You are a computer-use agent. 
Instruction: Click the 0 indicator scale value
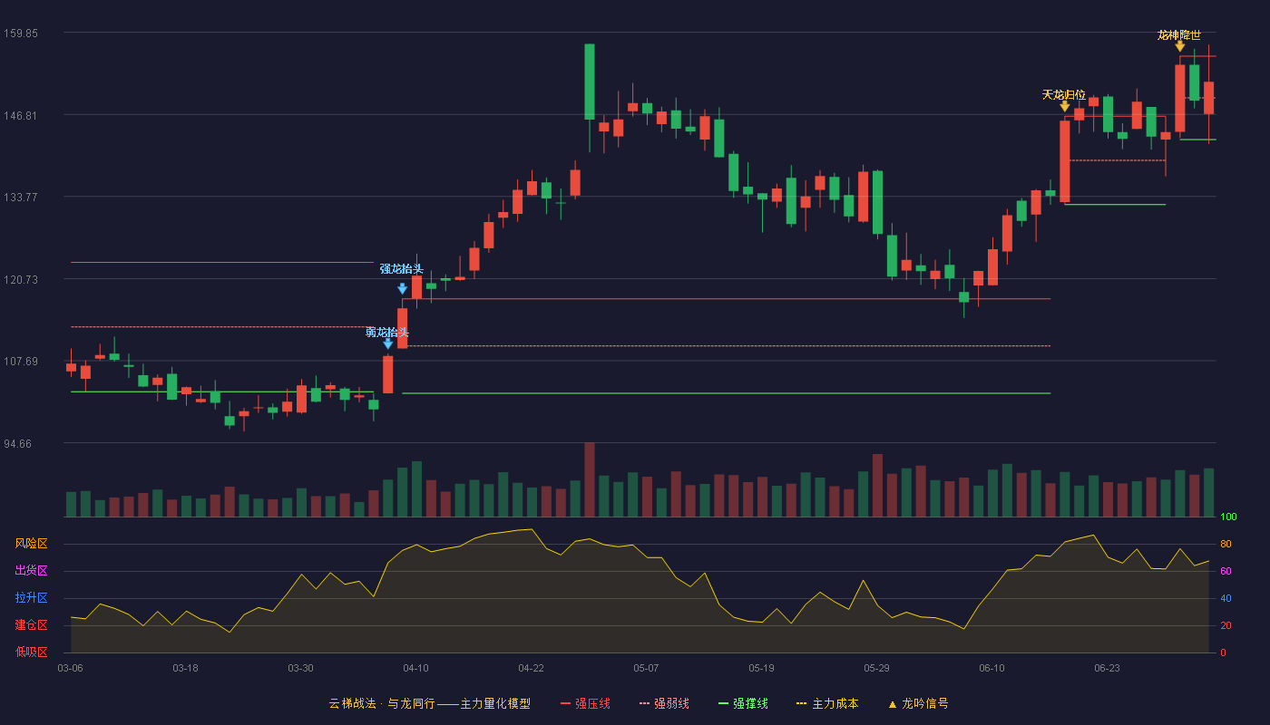[x=1223, y=652]
